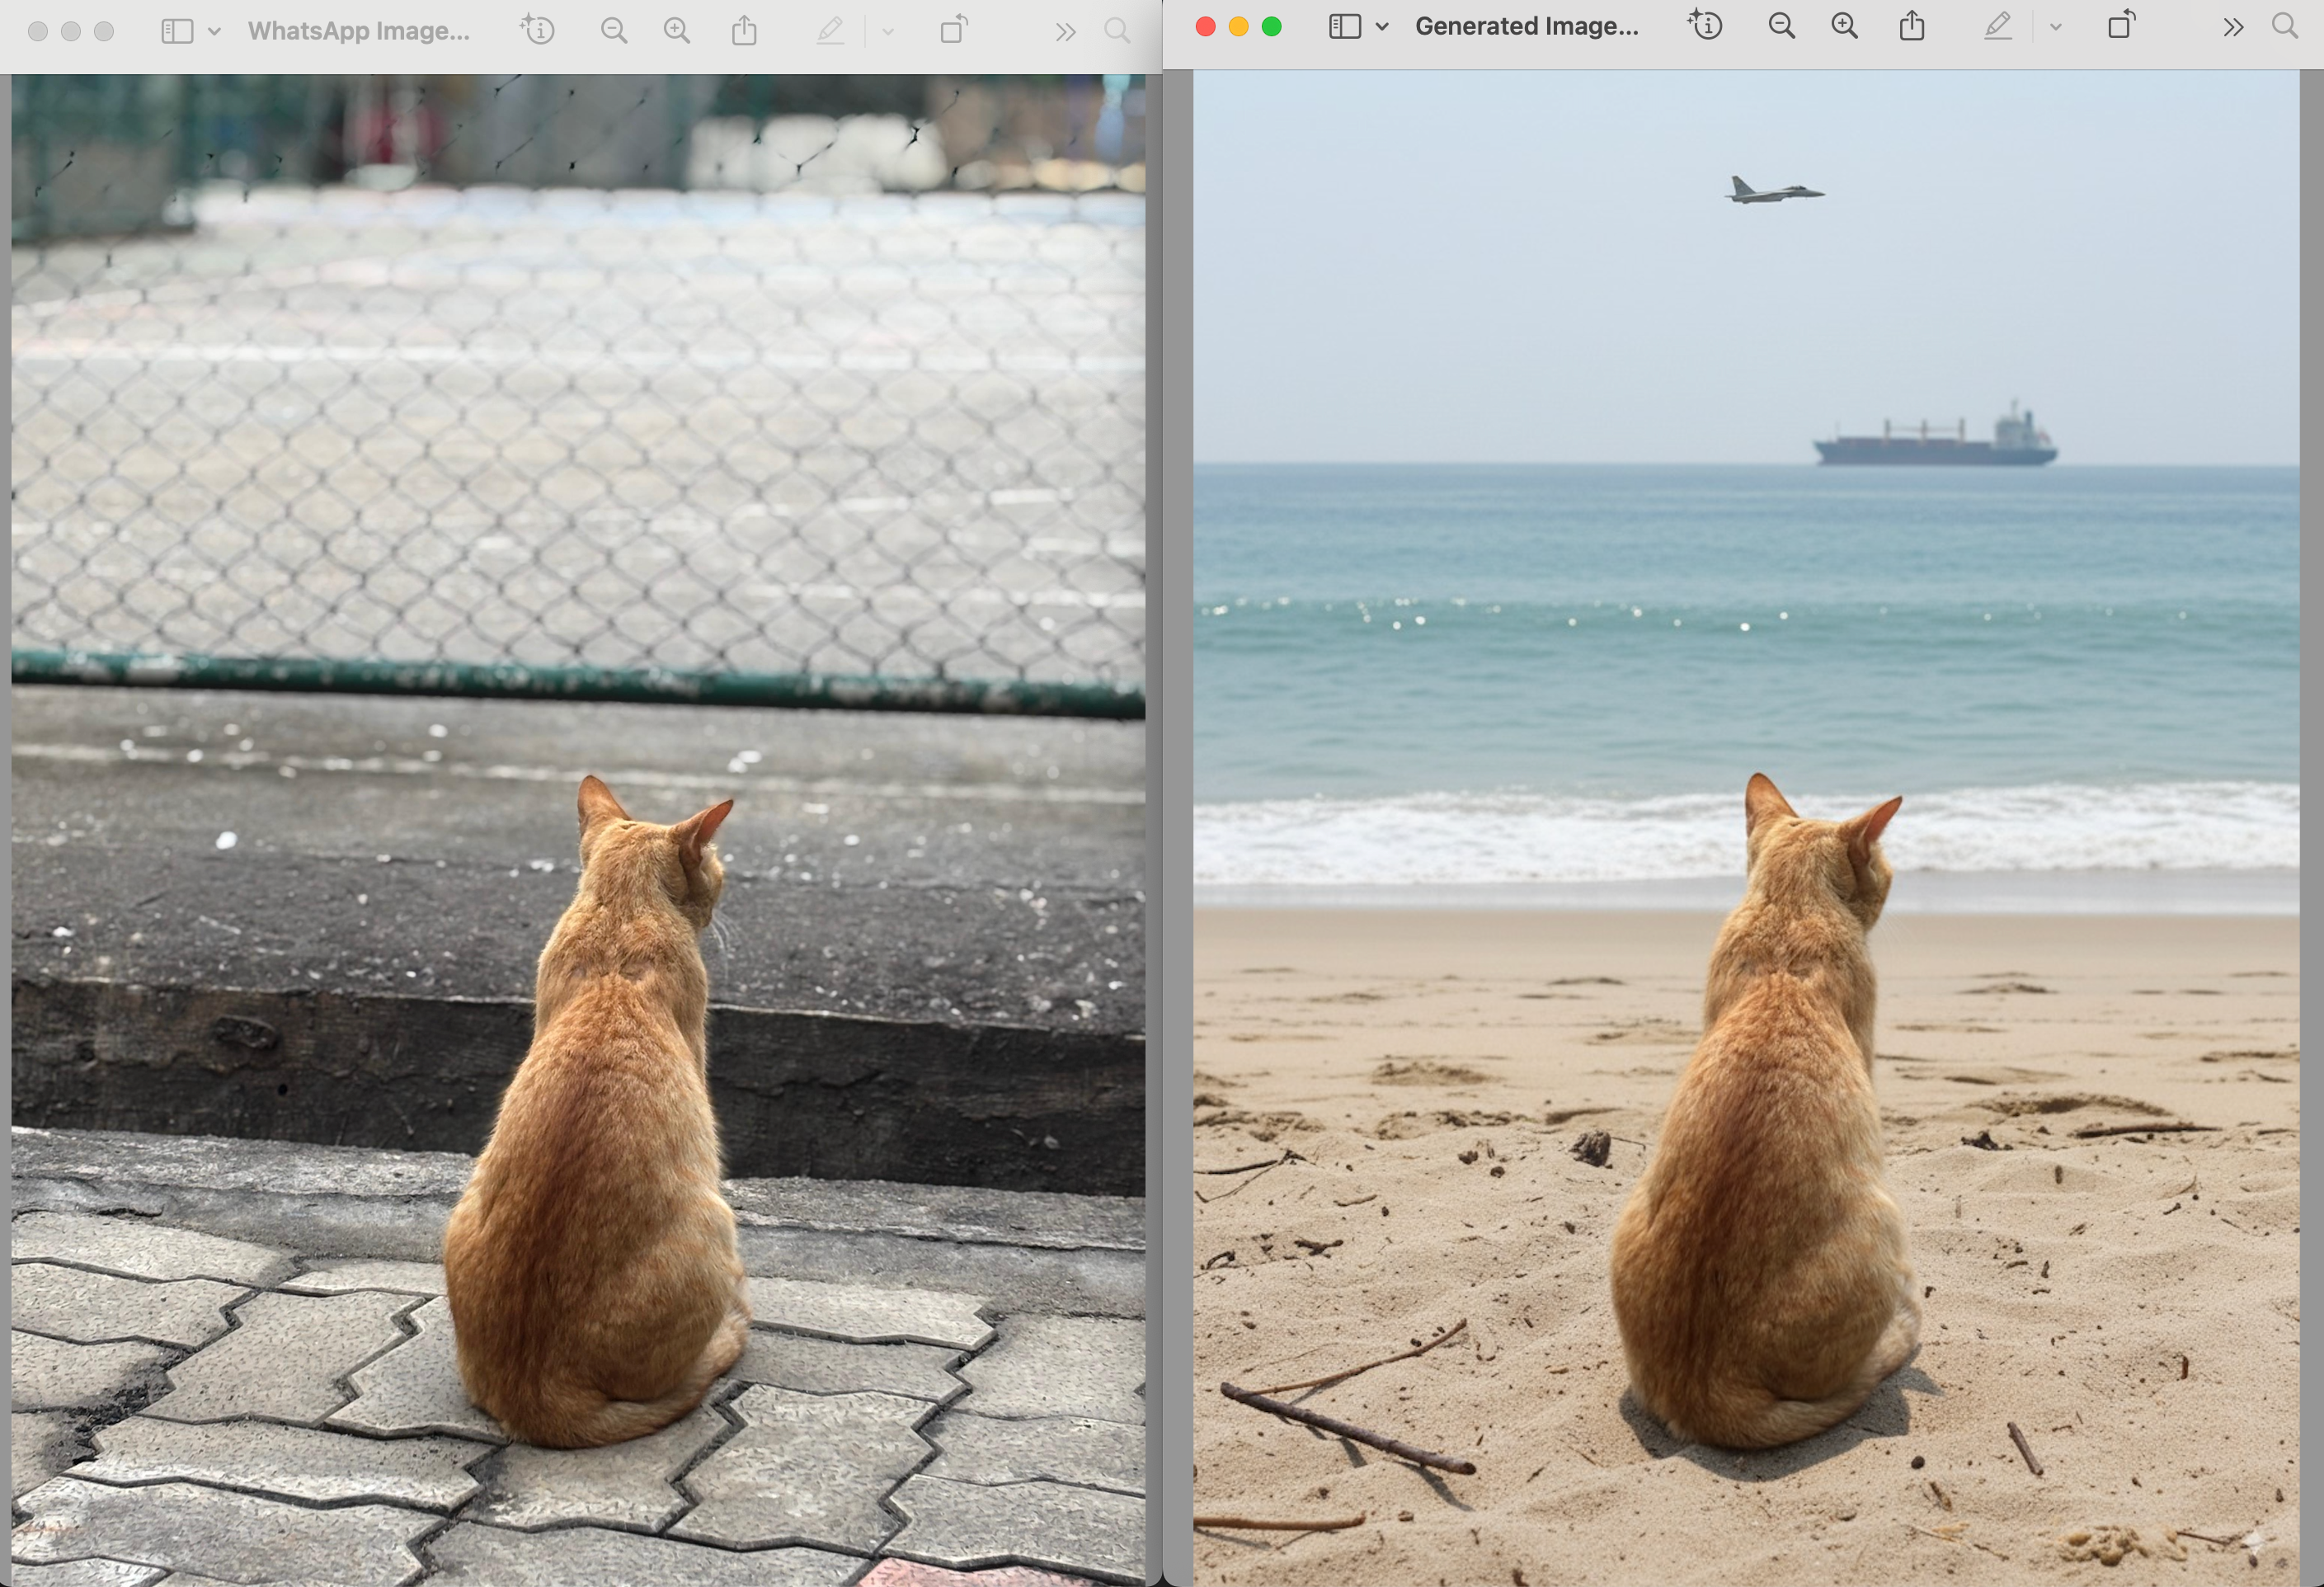Toggle sidebar in Generated Image window
The width and height of the screenshot is (2324, 1587).
pos(1344,26)
